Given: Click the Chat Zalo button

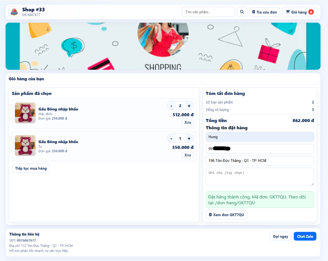Looking at the screenshot, I should click(x=305, y=236).
